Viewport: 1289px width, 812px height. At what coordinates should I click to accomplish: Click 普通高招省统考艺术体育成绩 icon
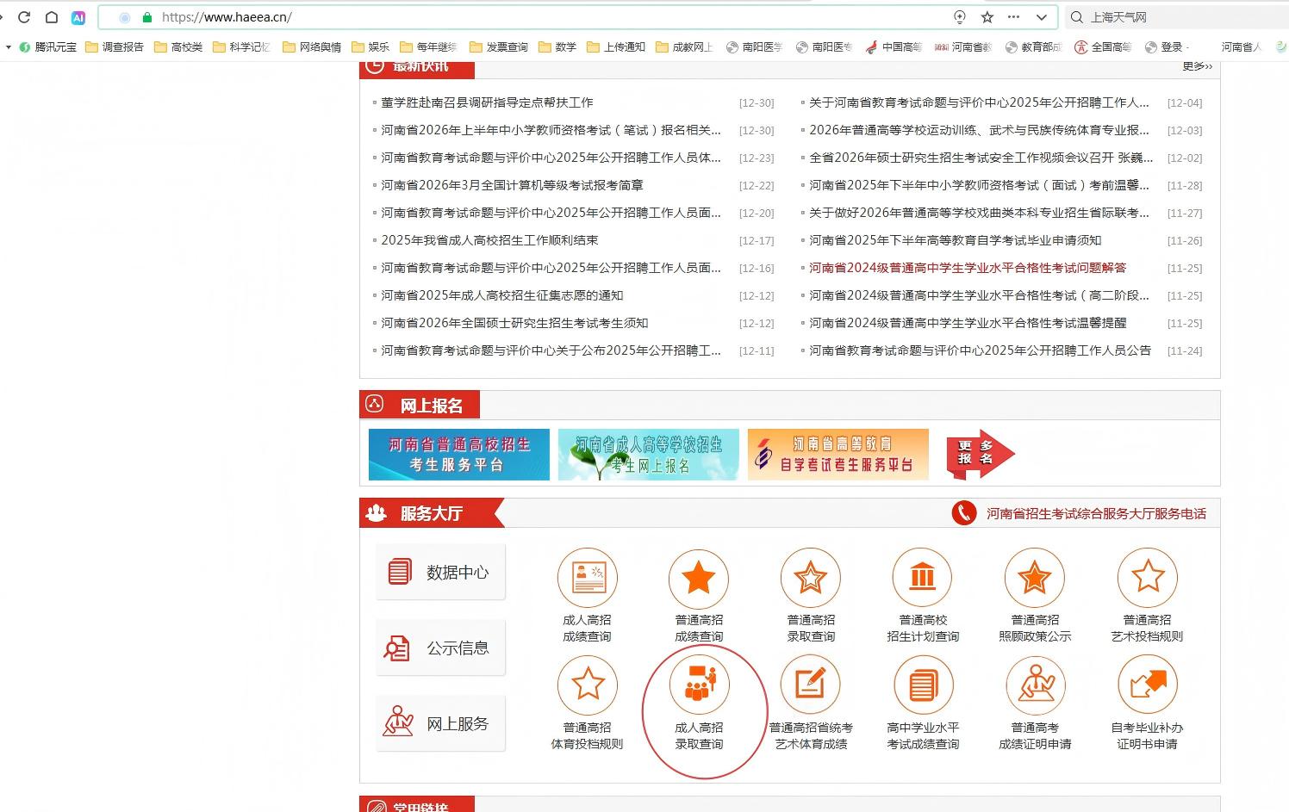click(811, 685)
